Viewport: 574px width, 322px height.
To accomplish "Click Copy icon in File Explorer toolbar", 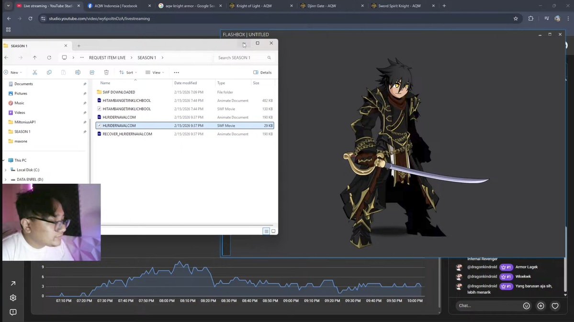I will [x=49, y=72].
